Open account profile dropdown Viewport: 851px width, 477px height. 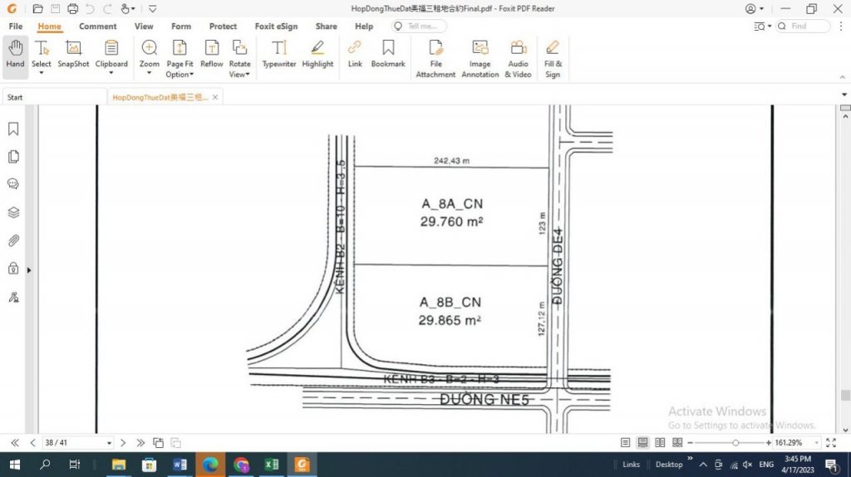[x=755, y=8]
